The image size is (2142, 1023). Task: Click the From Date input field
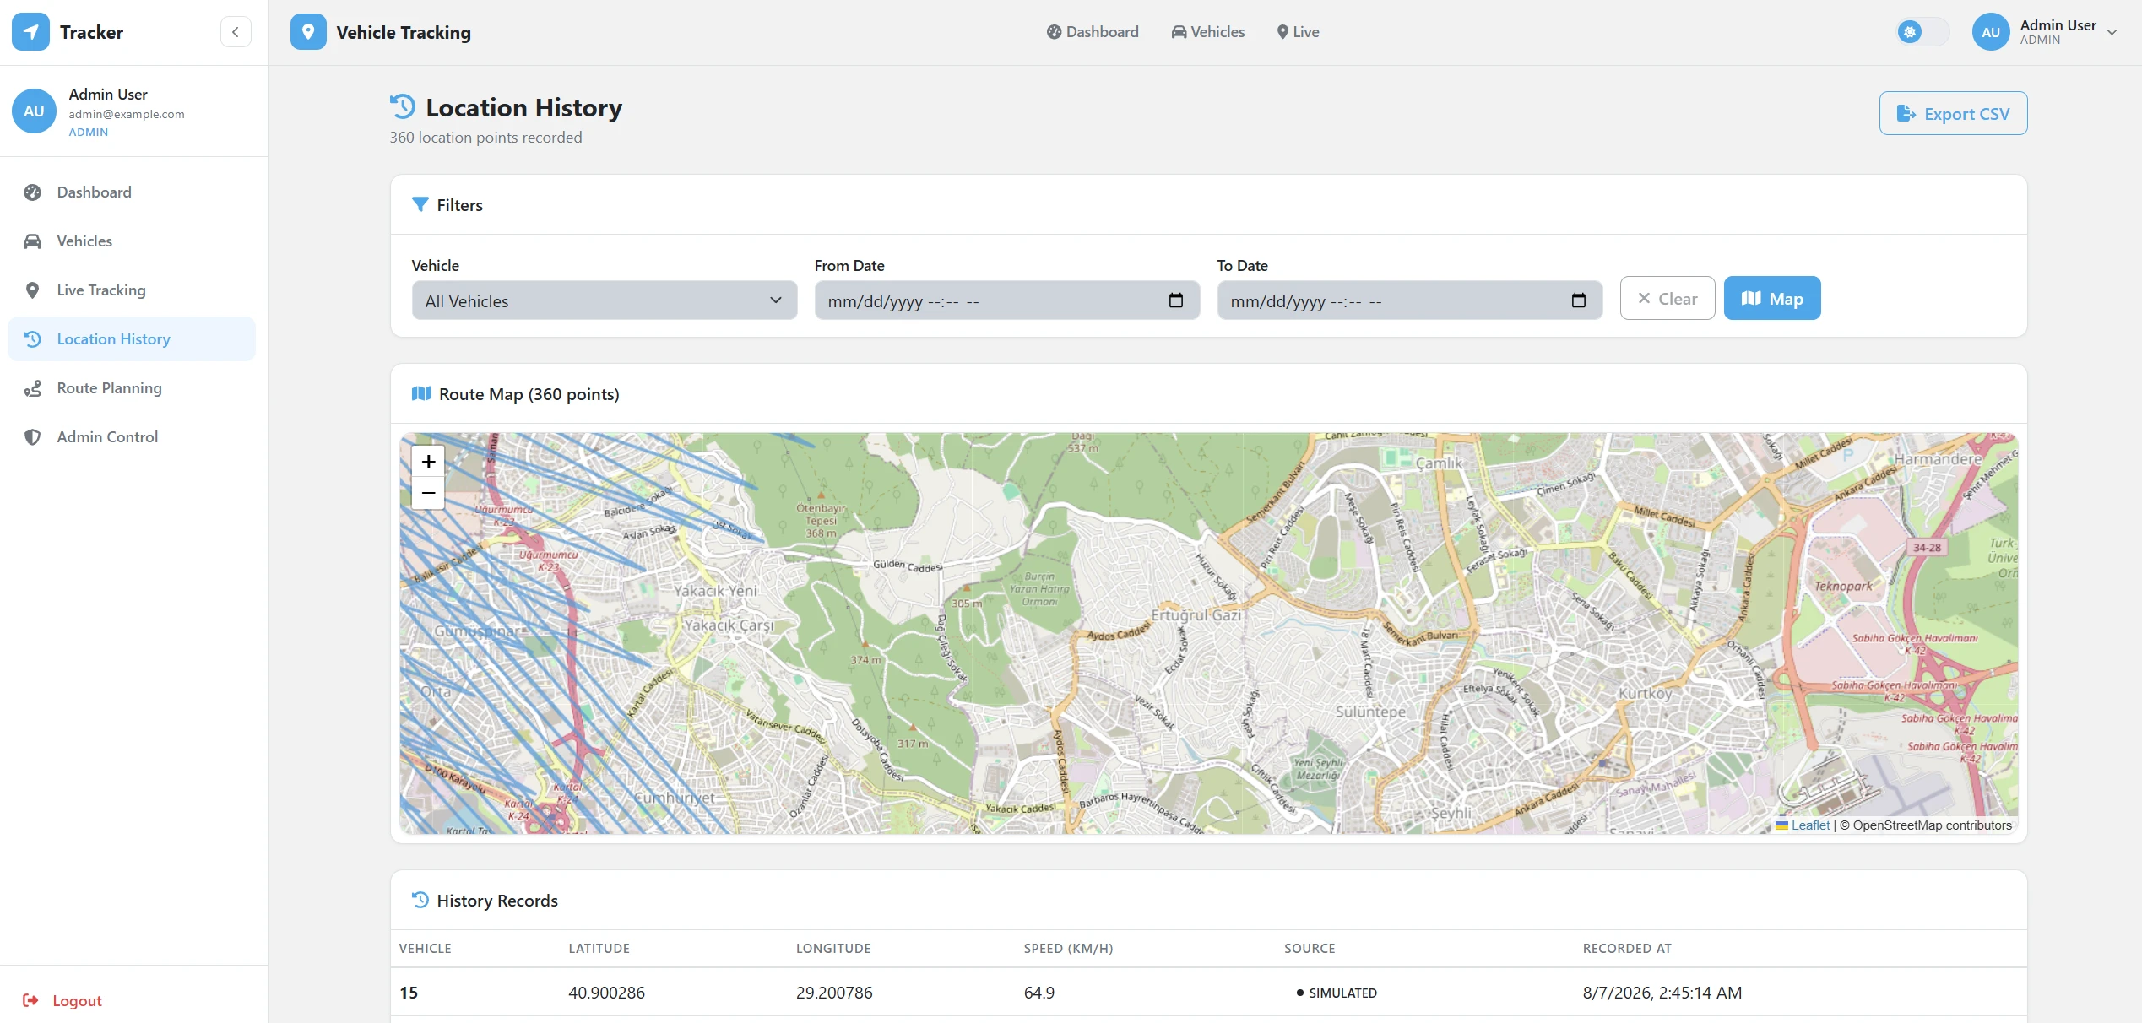pos(1006,300)
